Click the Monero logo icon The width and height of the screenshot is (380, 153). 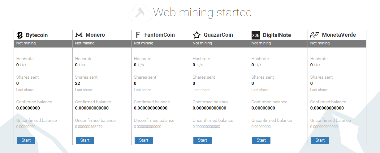click(x=79, y=35)
